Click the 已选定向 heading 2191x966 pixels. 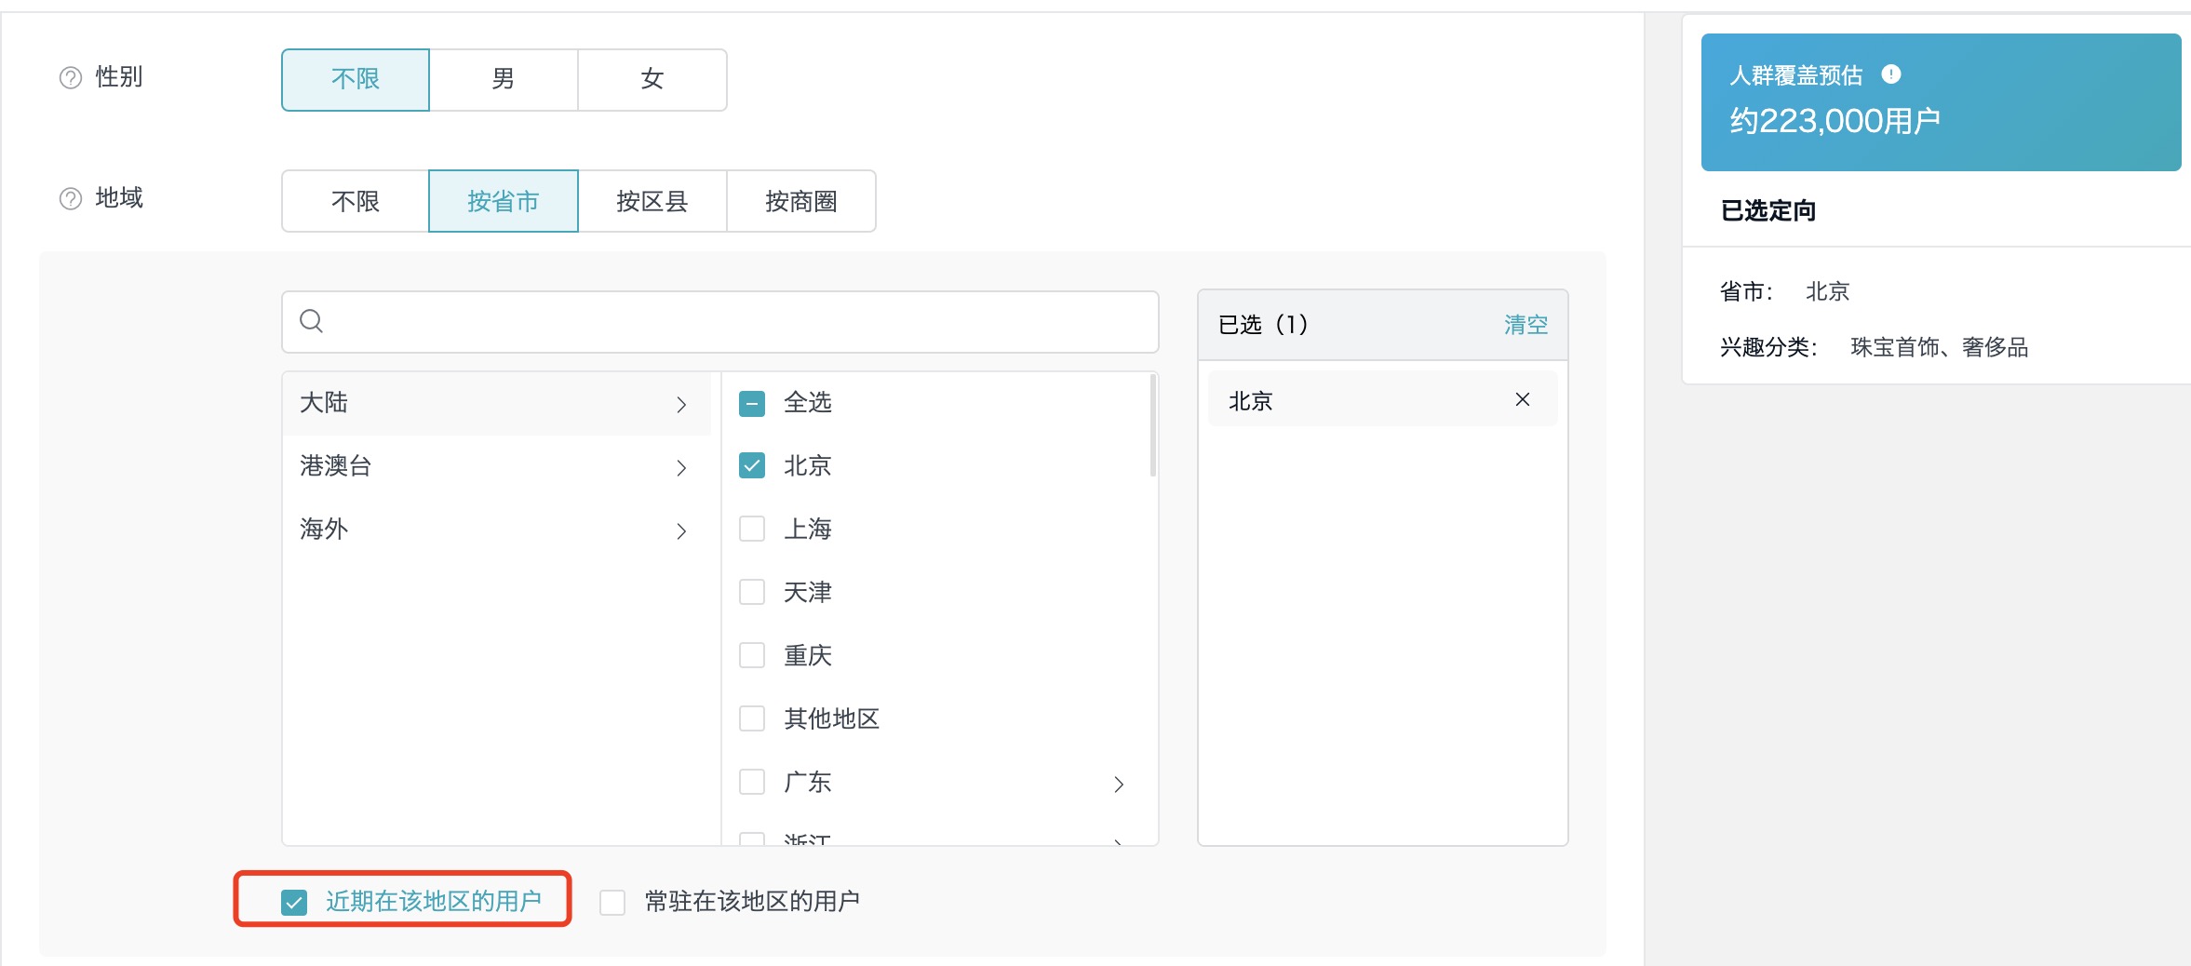click(x=1768, y=211)
